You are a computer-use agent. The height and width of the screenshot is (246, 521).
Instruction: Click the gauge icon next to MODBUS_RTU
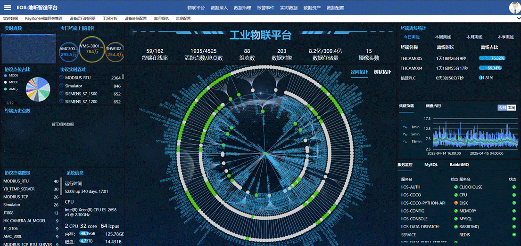pyautogui.click(x=61, y=78)
